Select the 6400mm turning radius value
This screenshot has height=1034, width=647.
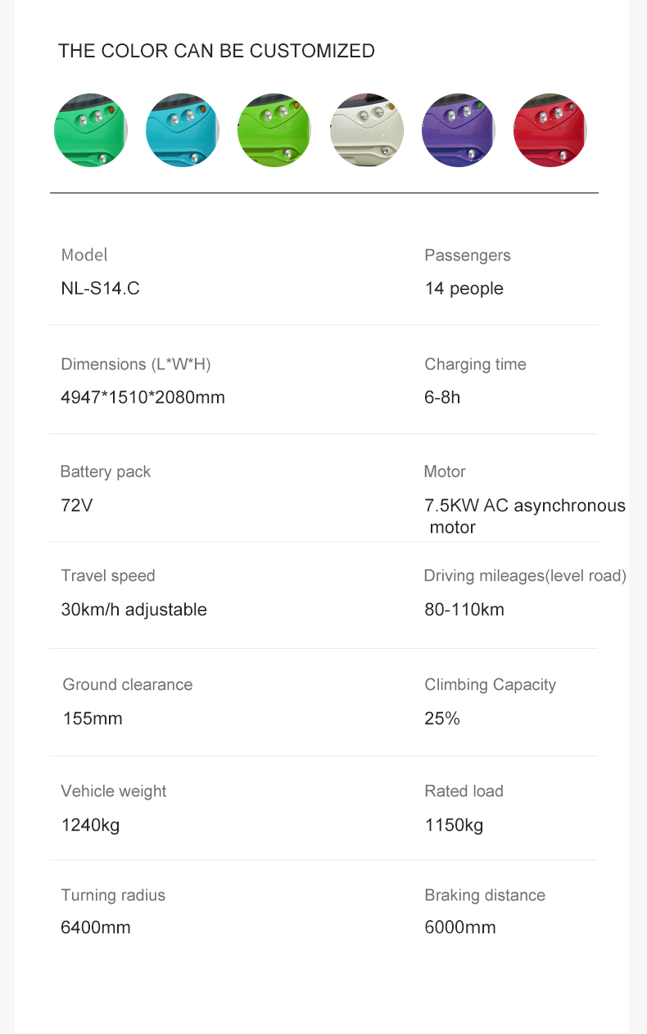click(96, 927)
